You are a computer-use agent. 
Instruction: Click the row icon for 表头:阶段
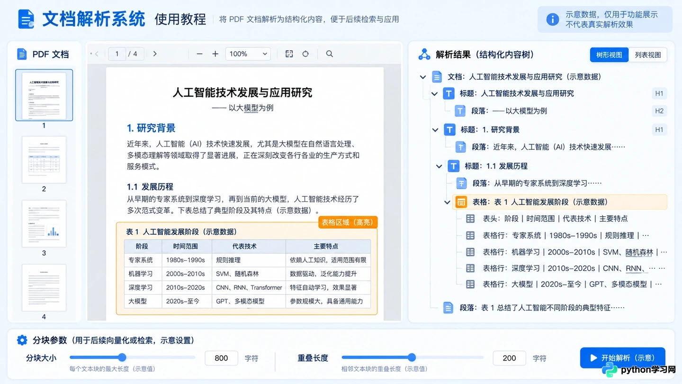click(470, 219)
